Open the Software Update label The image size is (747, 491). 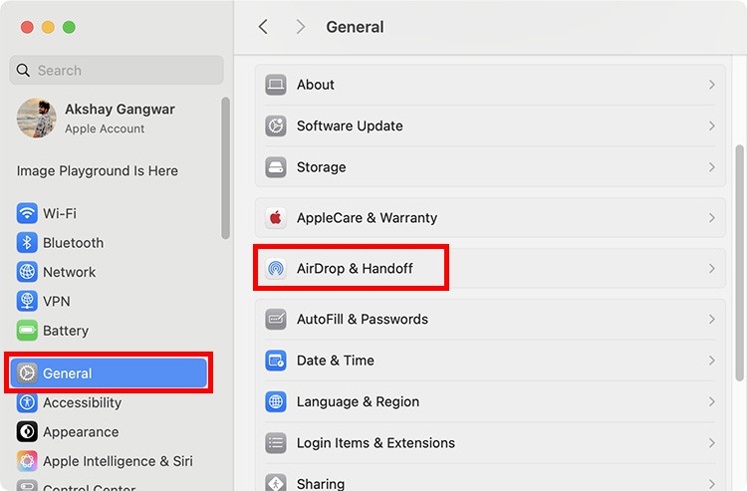tap(350, 126)
